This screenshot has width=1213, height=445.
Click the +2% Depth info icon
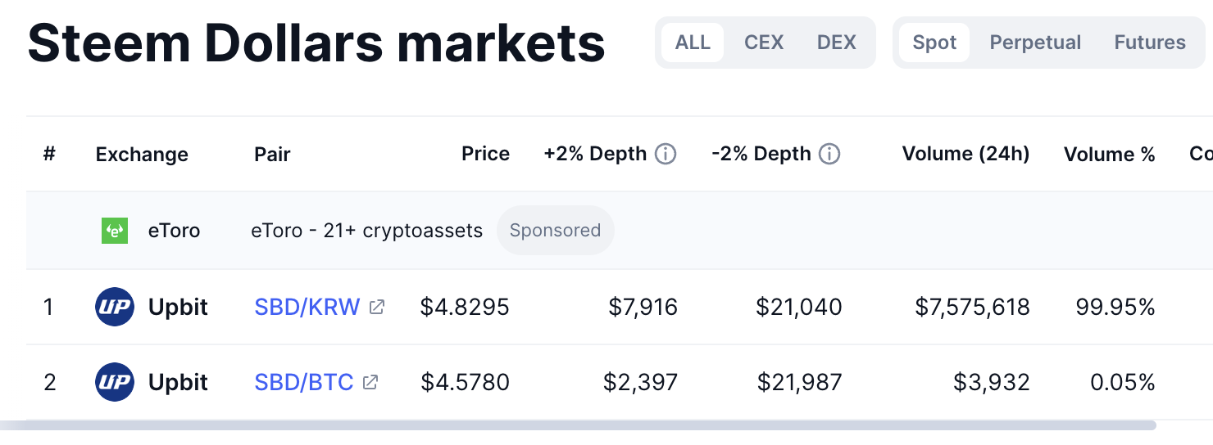666,154
